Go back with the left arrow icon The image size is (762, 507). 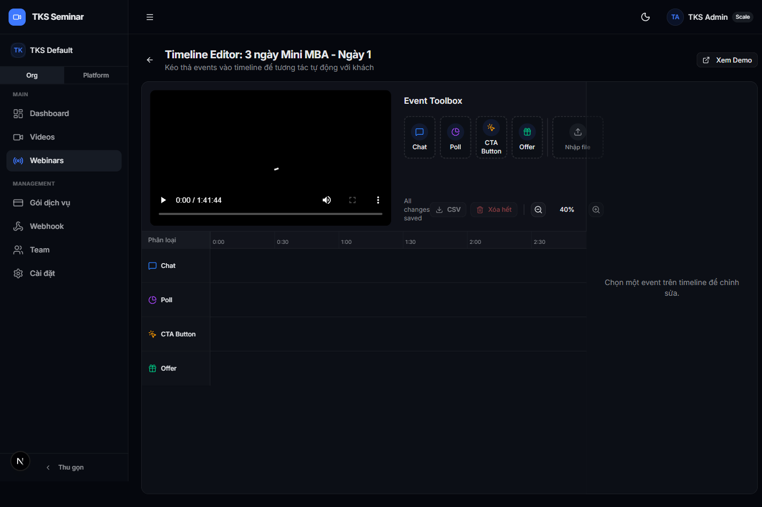[x=150, y=60]
